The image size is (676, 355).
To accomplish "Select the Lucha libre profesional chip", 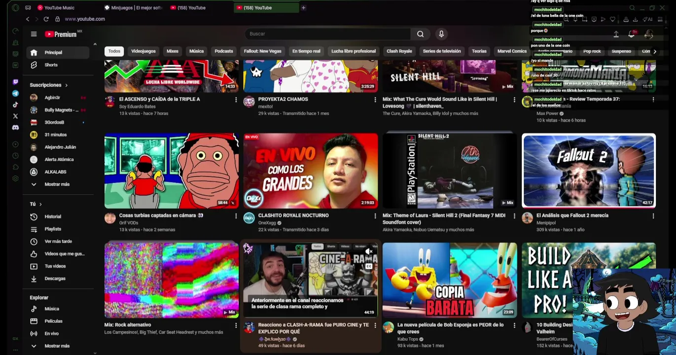I will click(x=354, y=51).
